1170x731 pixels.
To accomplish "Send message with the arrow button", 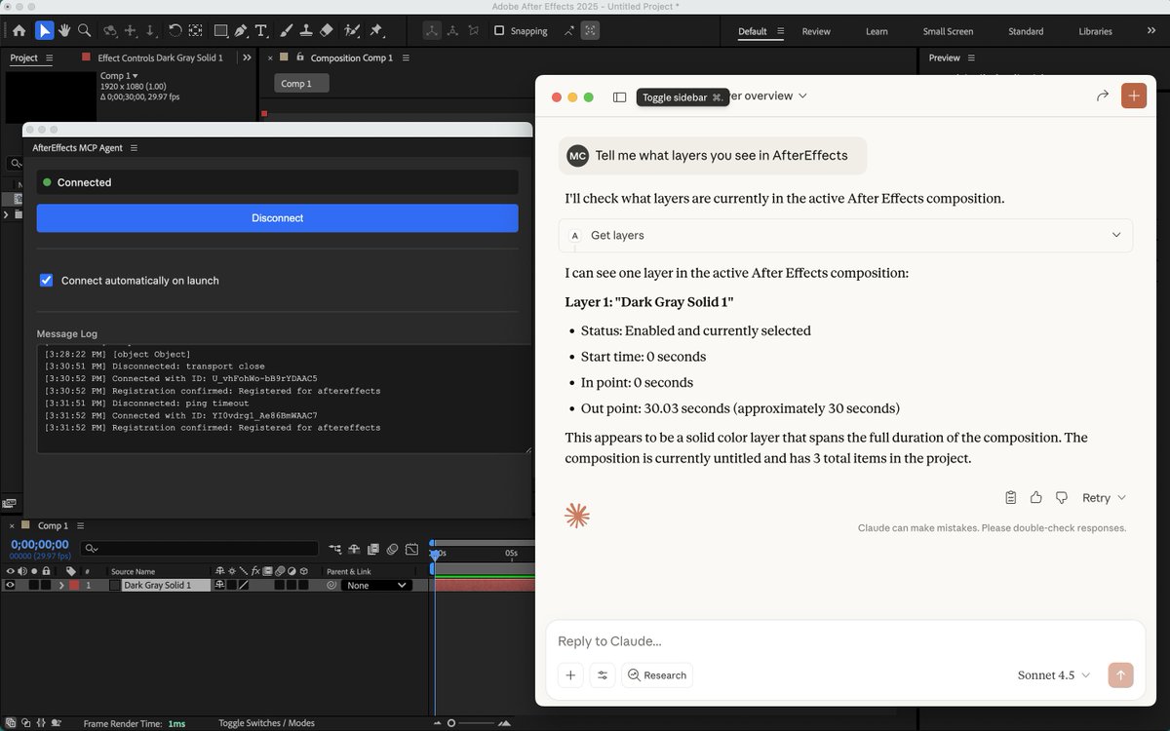I will 1120,674.
